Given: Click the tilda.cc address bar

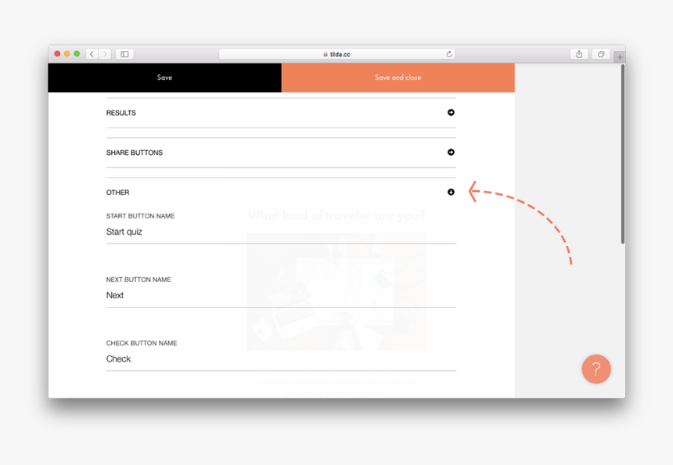Looking at the screenshot, I should pyautogui.click(x=337, y=54).
